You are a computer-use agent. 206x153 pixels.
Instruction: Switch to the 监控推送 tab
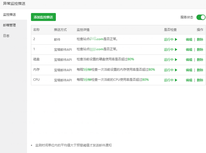[x=10, y=14]
